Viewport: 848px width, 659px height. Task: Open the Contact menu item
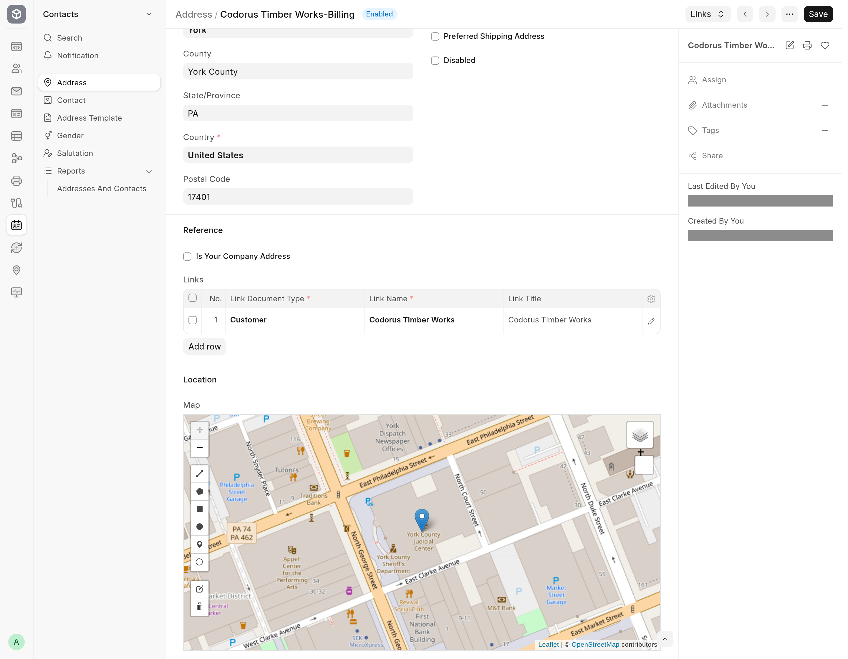[x=99, y=100]
